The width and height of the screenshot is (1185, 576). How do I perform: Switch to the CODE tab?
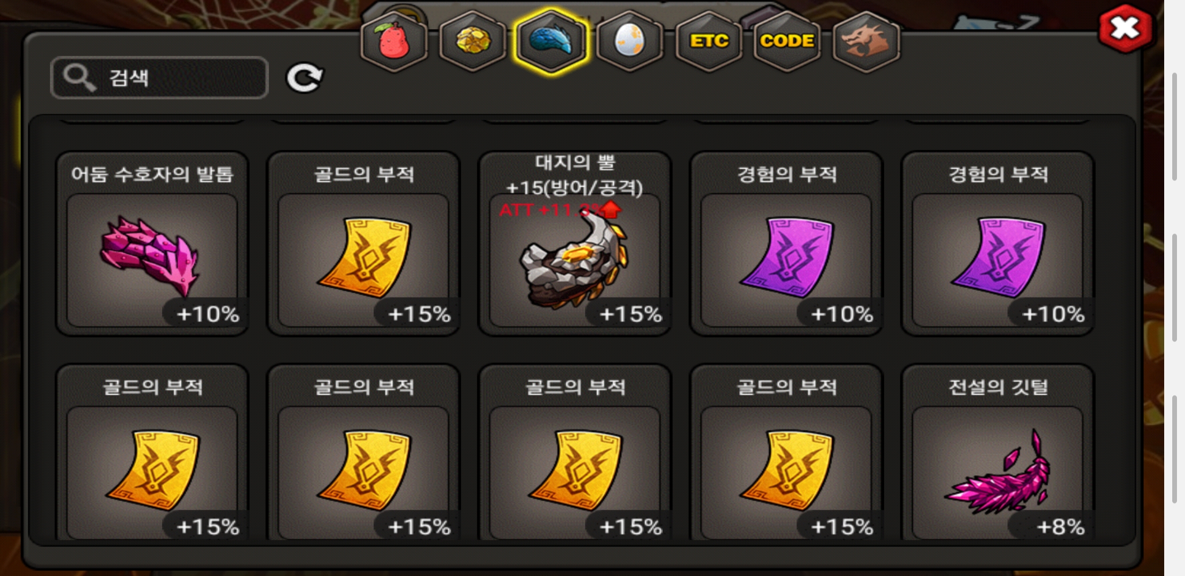pyautogui.click(x=787, y=41)
